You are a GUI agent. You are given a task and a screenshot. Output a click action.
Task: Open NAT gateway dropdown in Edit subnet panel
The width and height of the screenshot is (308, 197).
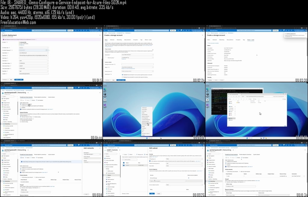pyautogui.click(x=184, y=159)
